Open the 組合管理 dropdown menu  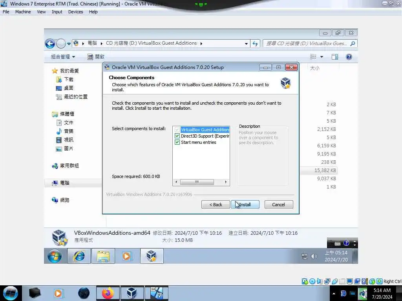point(63,57)
